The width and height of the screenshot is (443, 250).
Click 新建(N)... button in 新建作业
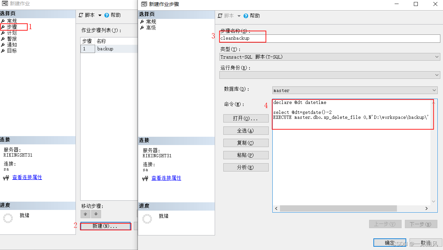tap(105, 226)
